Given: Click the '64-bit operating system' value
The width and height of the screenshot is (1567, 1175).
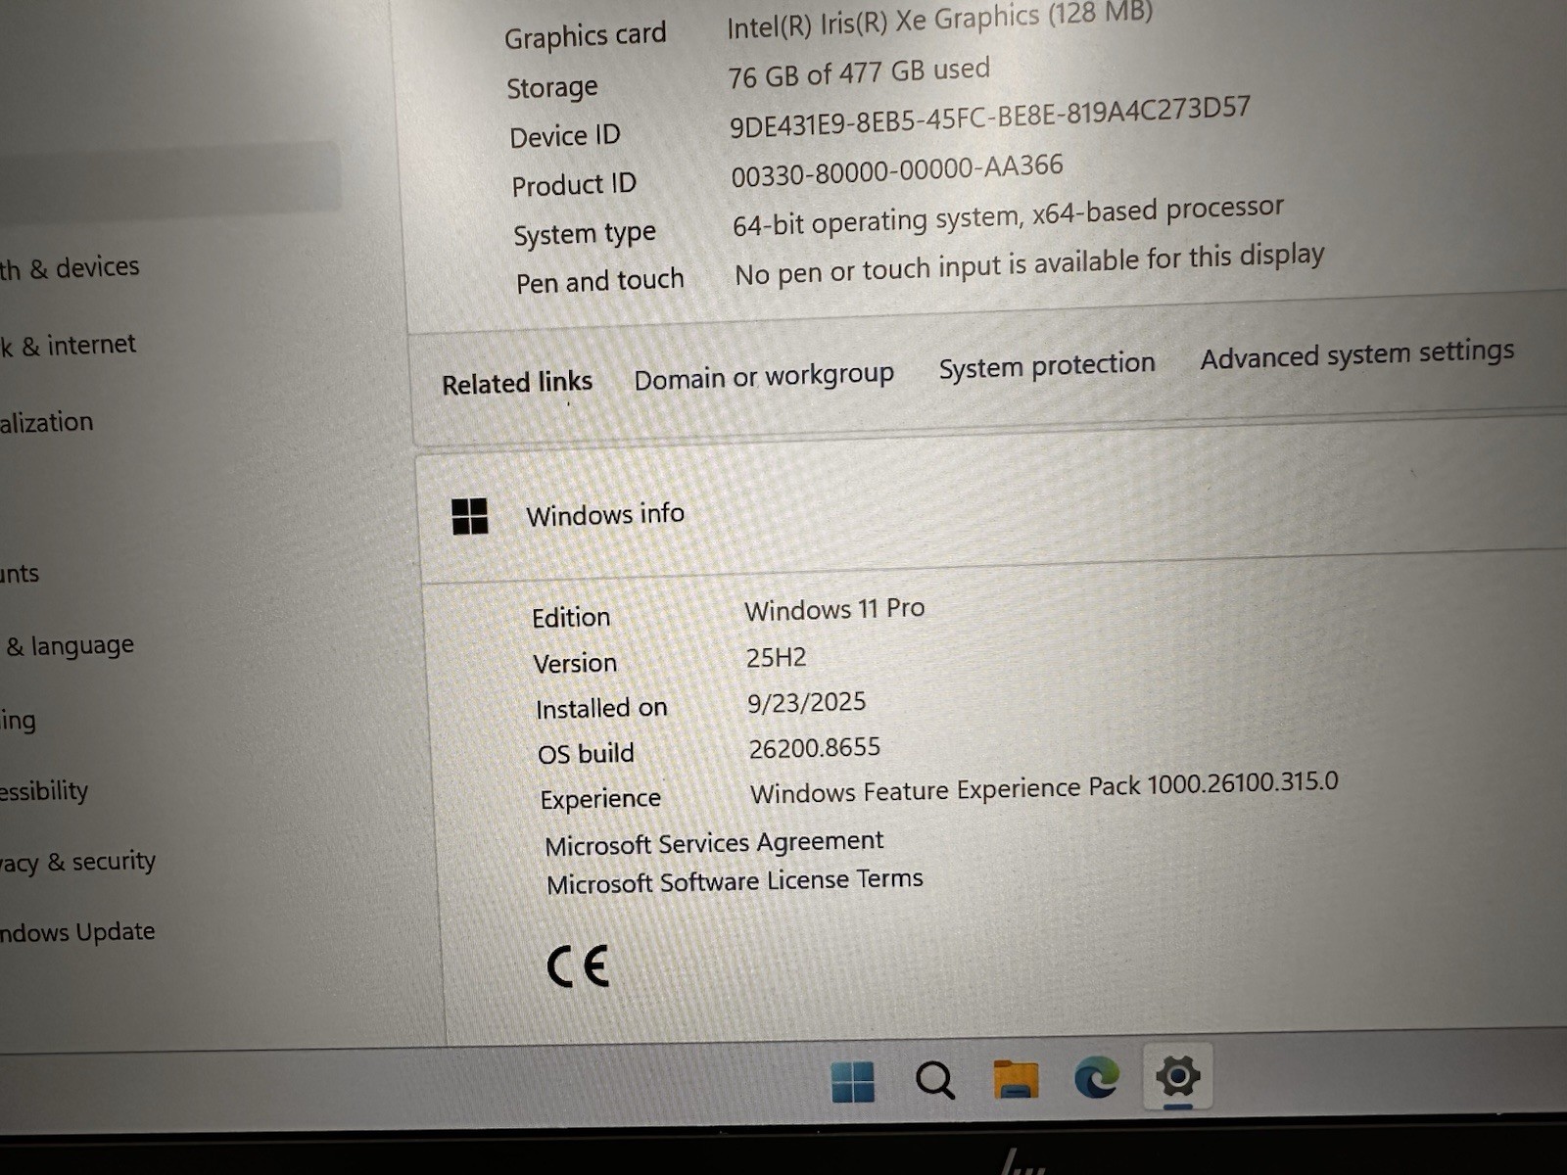Looking at the screenshot, I should [1008, 216].
